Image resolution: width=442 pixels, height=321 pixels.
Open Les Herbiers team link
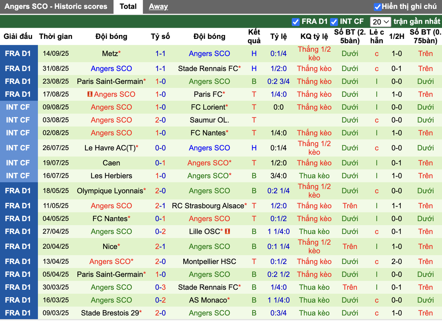(112, 176)
